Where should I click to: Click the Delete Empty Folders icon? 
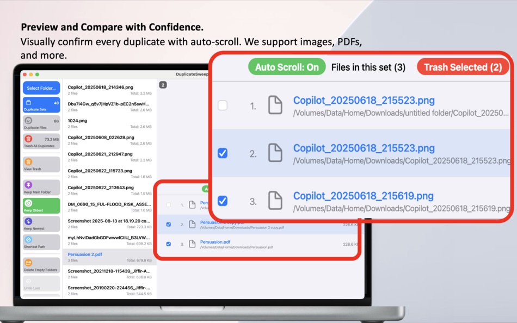pyautogui.click(x=29, y=263)
